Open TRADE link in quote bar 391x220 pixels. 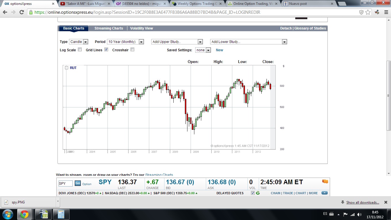pos(288,193)
